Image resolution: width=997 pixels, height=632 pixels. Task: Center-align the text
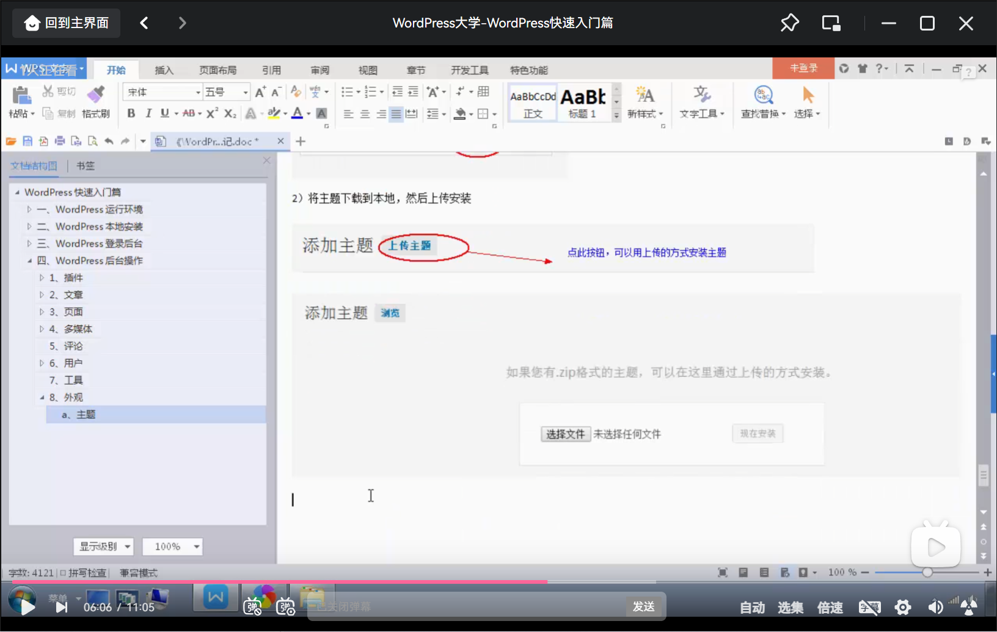click(x=365, y=114)
